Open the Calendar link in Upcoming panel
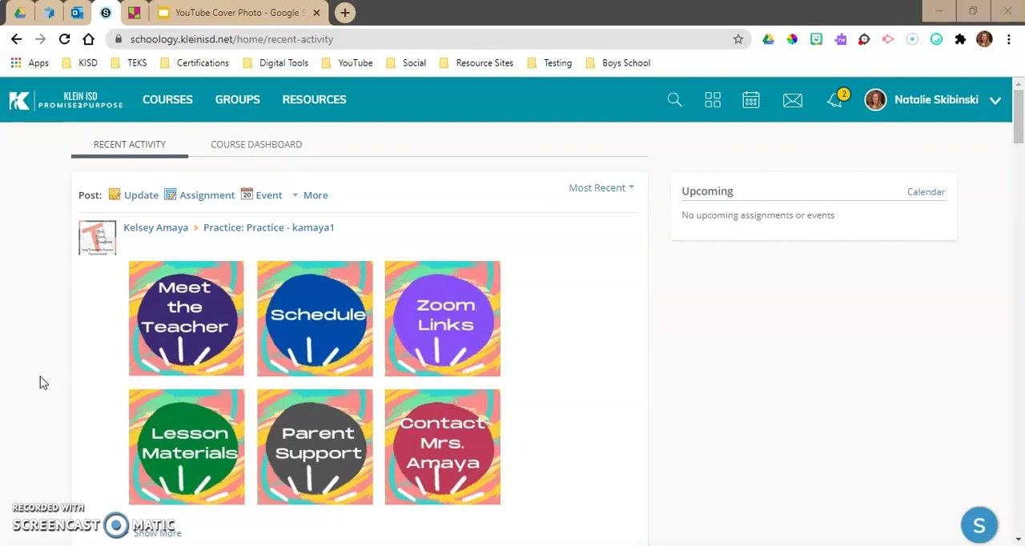1025x546 pixels. [926, 191]
